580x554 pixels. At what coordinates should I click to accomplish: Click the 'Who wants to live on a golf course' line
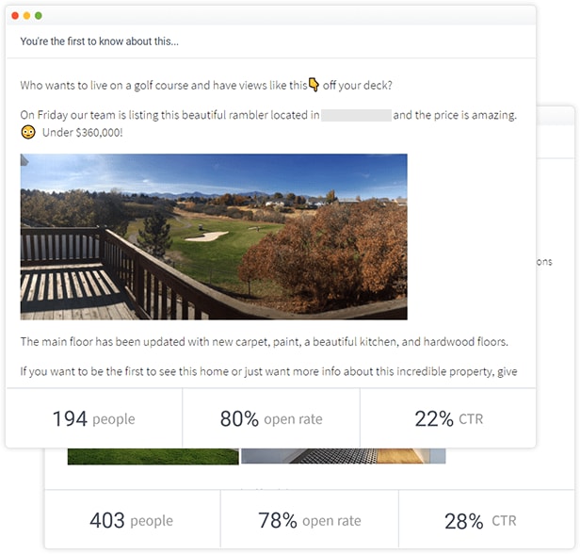coord(160,85)
